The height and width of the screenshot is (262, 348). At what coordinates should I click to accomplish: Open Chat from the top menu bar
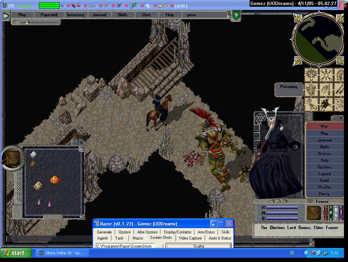(x=146, y=15)
